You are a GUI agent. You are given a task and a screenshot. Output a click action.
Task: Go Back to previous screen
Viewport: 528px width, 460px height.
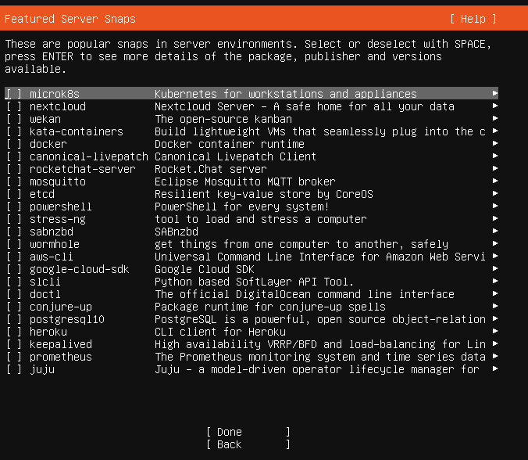(248, 444)
